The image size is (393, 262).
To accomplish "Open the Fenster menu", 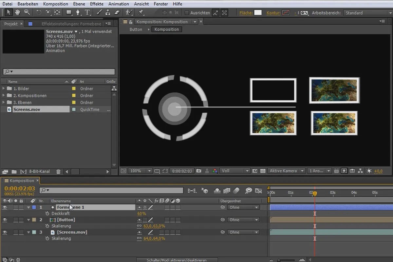I will tap(161, 4).
